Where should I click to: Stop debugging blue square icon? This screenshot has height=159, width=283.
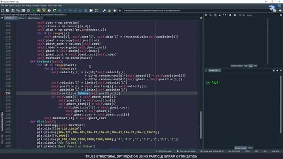[86, 11]
